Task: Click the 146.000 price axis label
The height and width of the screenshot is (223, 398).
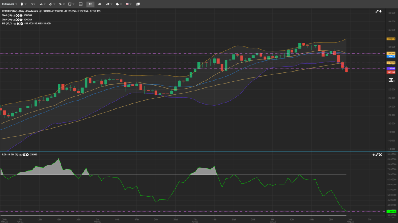Action: [391, 13]
